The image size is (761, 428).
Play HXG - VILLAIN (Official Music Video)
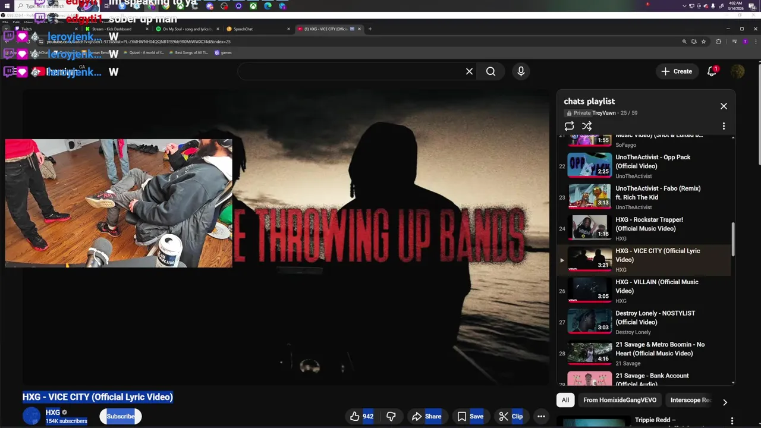tap(644, 291)
